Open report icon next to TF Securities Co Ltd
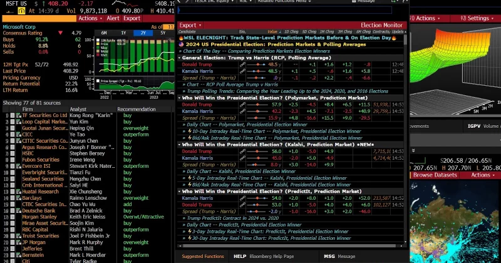This screenshot has height=263, width=501. [x=19, y=115]
